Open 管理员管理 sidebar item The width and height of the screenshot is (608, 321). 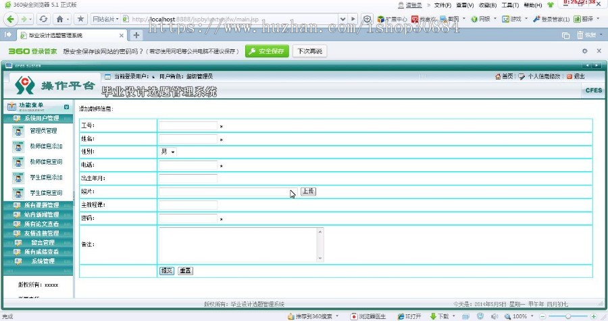(x=43, y=131)
